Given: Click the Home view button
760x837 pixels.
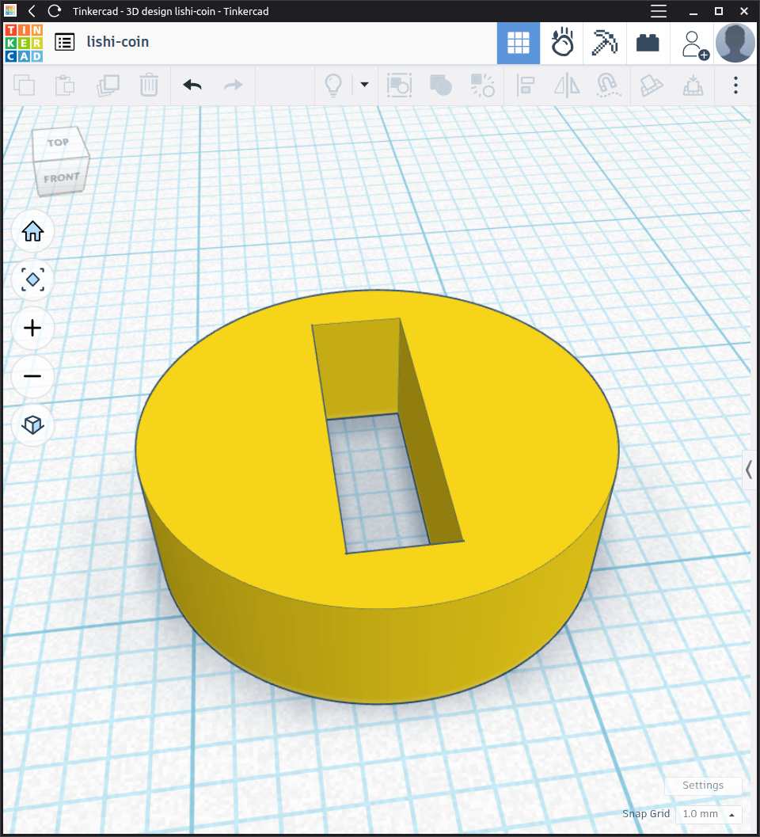Looking at the screenshot, I should click(32, 231).
